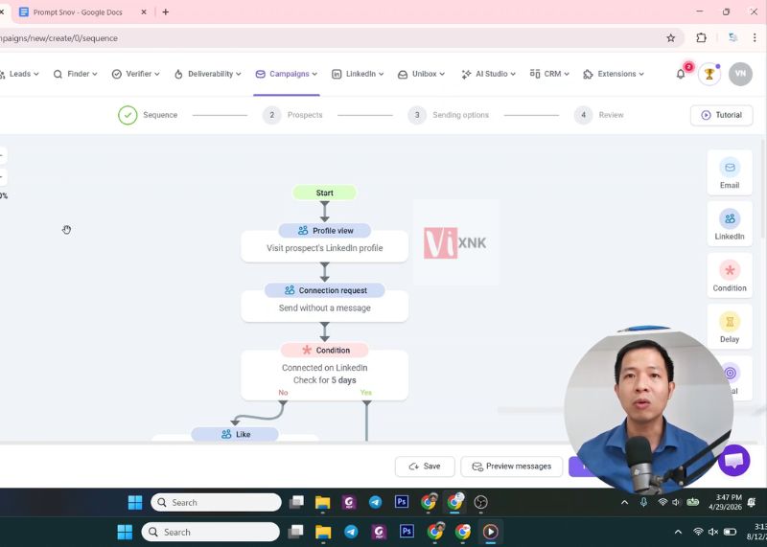Open Task View from lower taskbar

[x=295, y=532]
